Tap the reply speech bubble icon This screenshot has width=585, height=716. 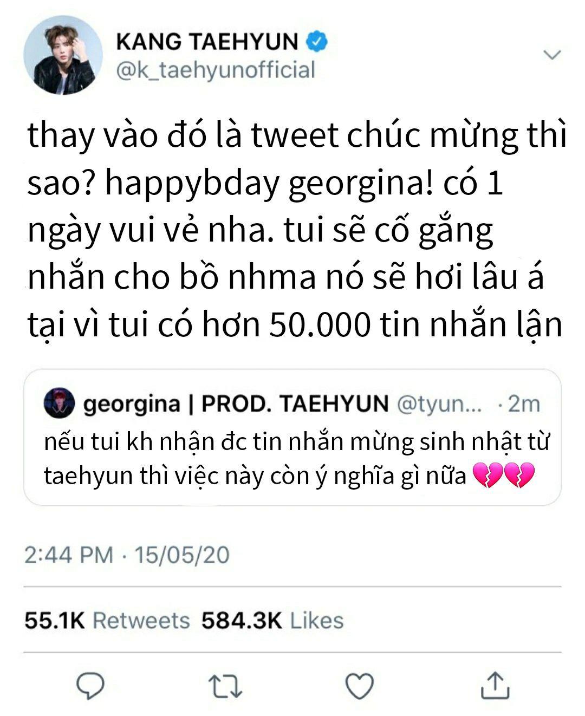[90, 686]
